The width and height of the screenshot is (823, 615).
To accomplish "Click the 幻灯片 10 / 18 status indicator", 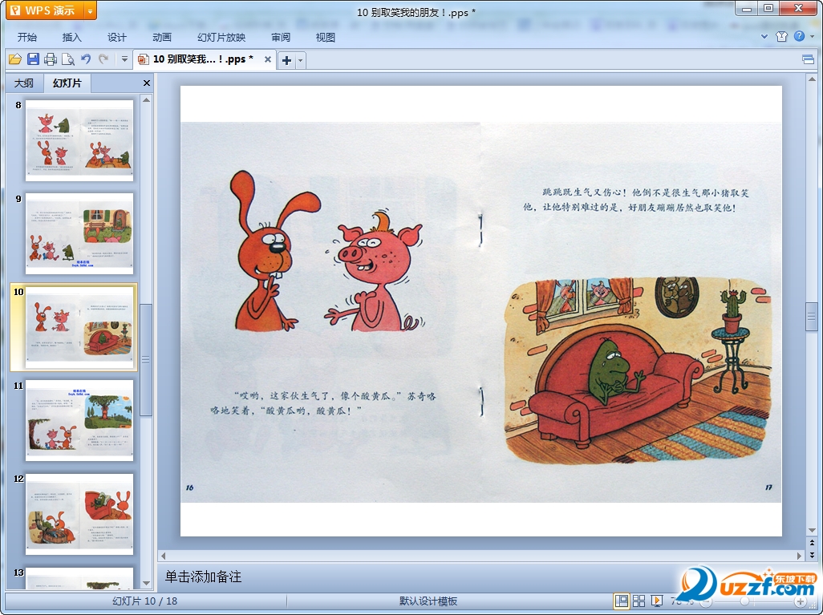I will click(145, 601).
